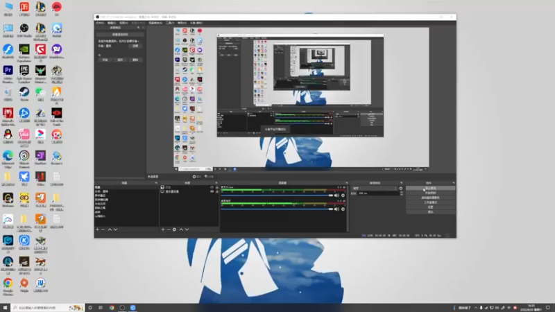Viewport: 555px width, 312px height.
Task: Open the OBS Studio desktop shortcut
Action: click(24, 31)
